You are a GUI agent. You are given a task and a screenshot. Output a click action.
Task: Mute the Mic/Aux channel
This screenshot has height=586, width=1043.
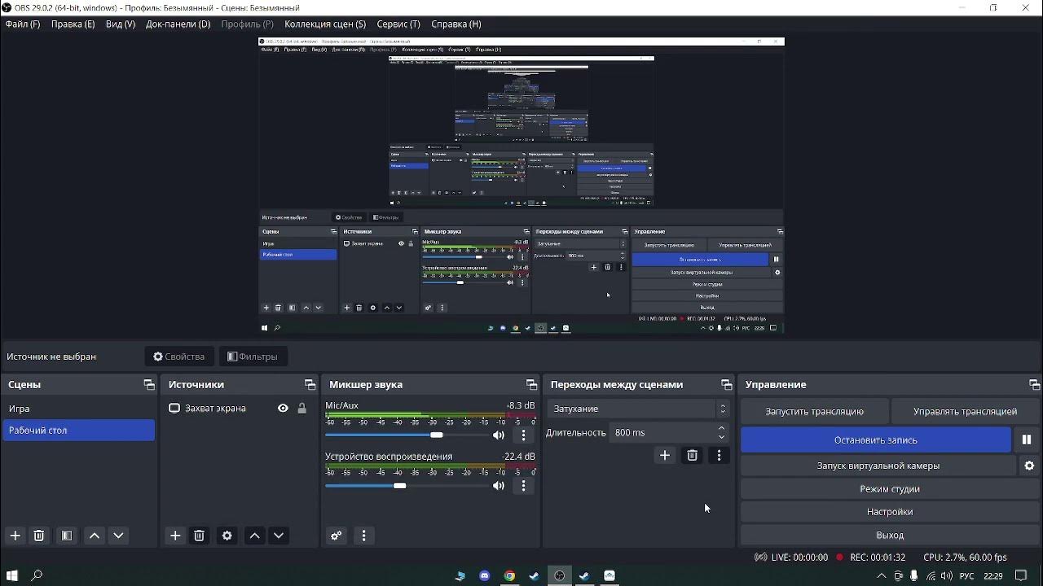click(x=499, y=435)
